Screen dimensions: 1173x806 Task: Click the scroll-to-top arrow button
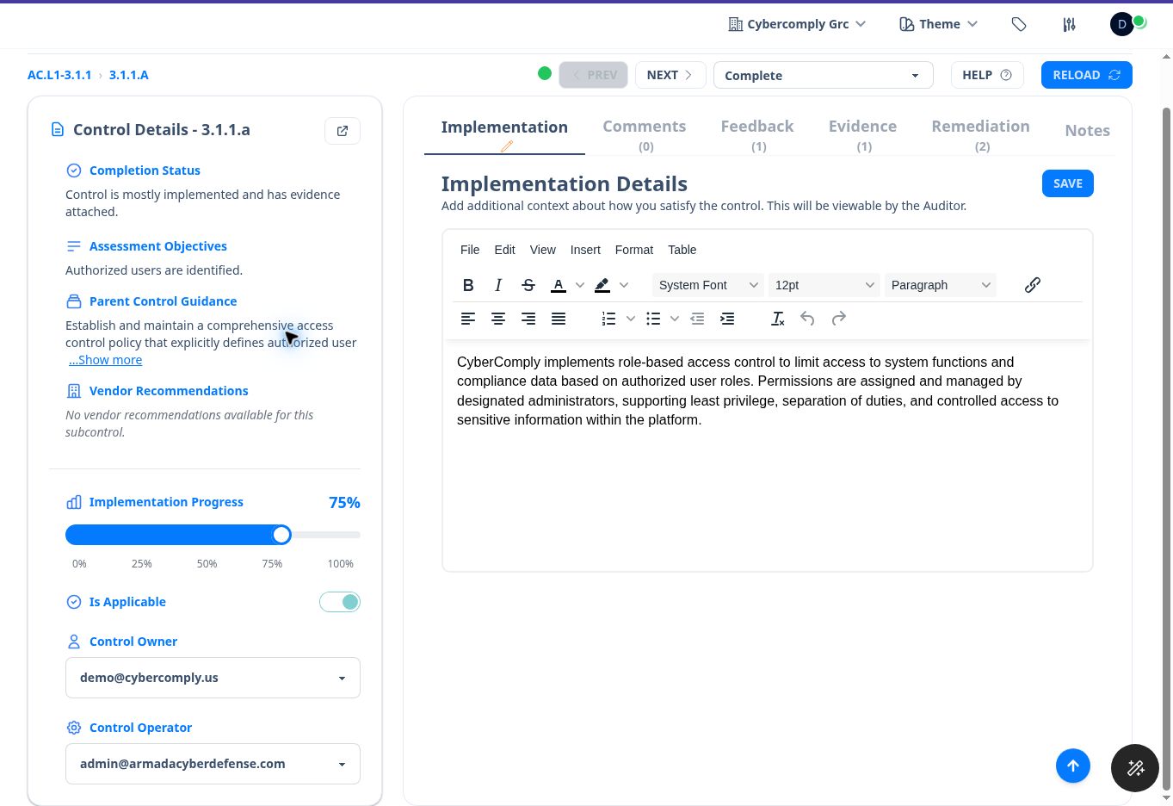(x=1073, y=766)
